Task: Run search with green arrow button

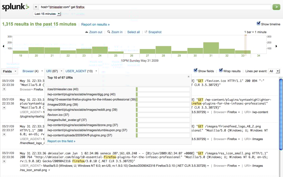Action: (276, 7)
